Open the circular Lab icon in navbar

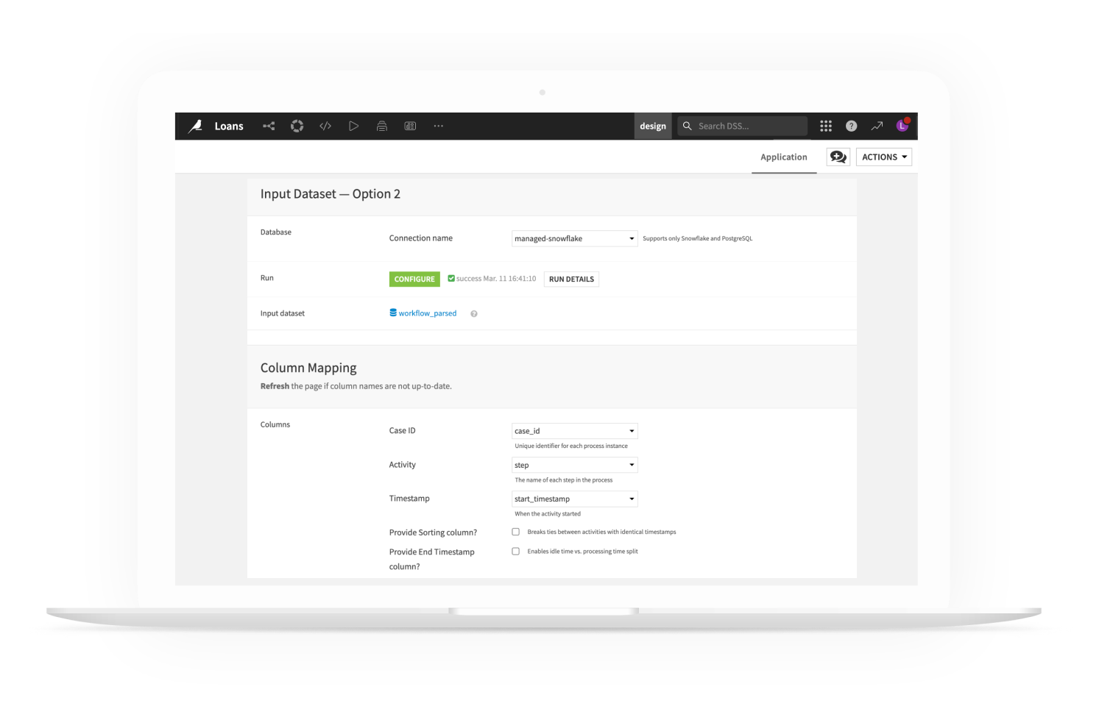(297, 126)
